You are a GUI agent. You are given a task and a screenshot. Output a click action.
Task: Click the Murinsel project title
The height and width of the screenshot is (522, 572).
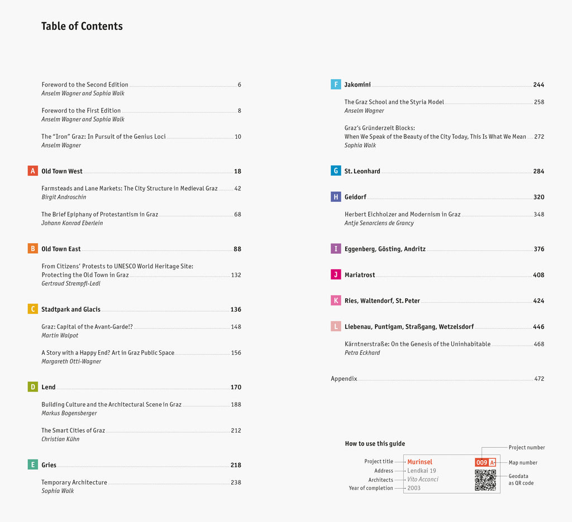[420, 462]
